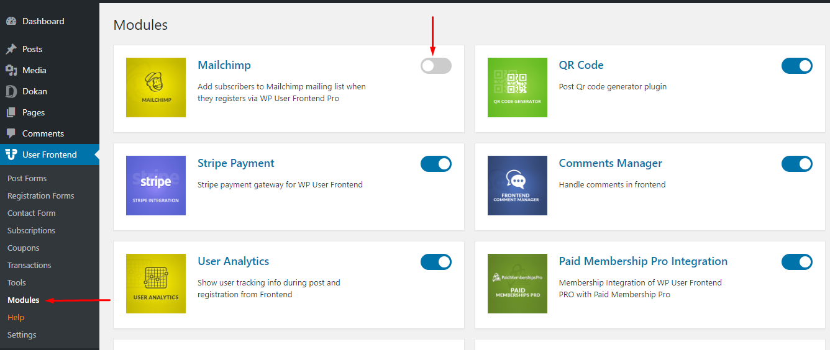Click the Media library icon
Viewport: 830px width, 350px height.
11,70
